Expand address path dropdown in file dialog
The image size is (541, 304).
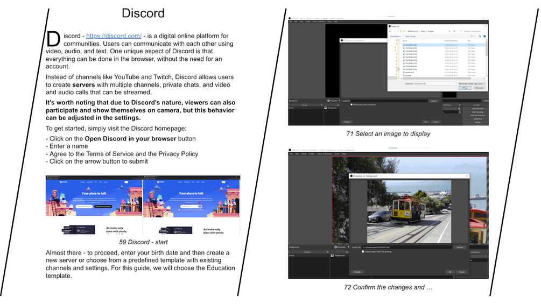click(x=449, y=31)
